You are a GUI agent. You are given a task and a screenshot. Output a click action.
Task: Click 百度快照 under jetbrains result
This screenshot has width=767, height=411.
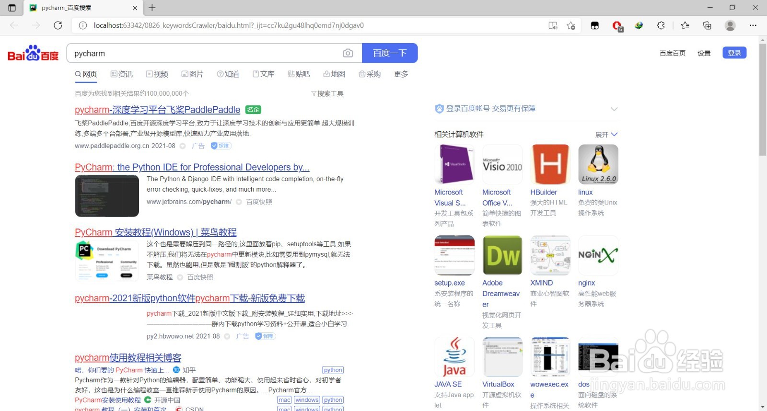[259, 202]
